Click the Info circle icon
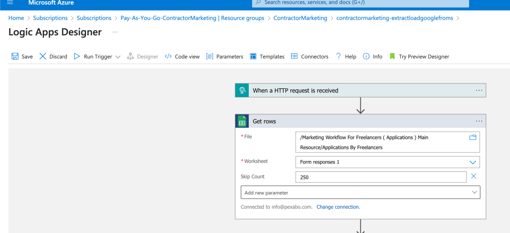 [366, 56]
